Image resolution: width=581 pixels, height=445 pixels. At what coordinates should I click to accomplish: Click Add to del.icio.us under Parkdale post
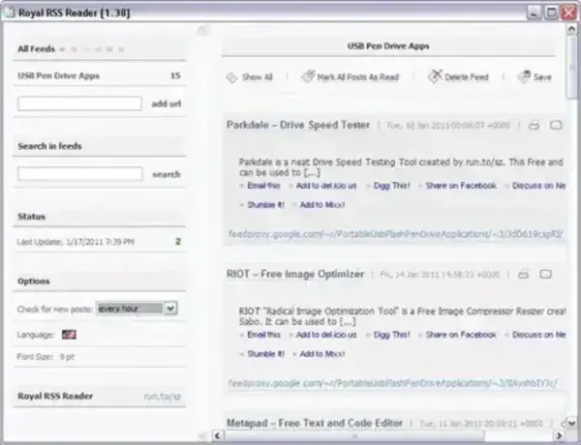tap(326, 186)
